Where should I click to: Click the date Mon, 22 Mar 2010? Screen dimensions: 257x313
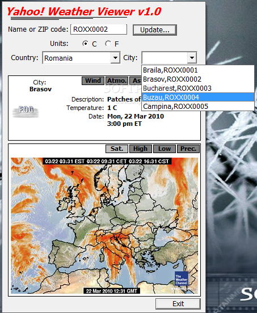pyautogui.click(x=136, y=116)
